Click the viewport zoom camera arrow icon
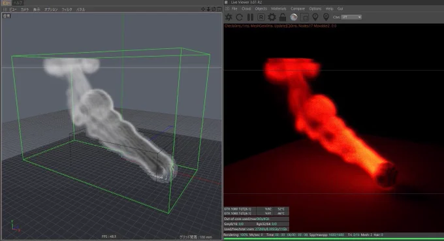The image size is (444, 241). point(208,9)
